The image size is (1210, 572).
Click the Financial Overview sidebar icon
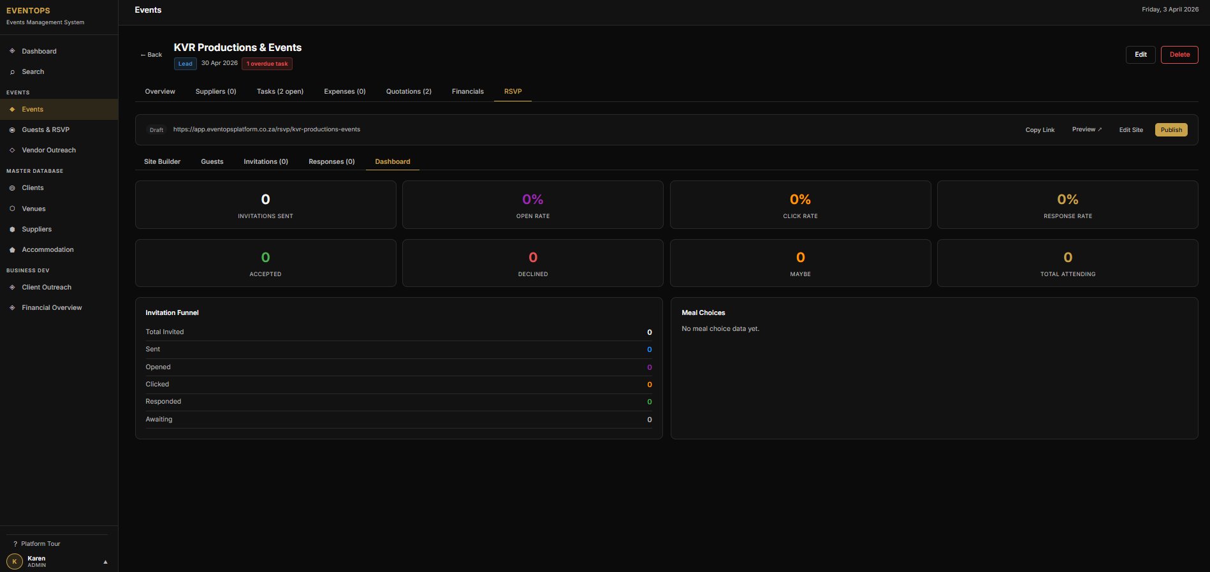(12, 308)
